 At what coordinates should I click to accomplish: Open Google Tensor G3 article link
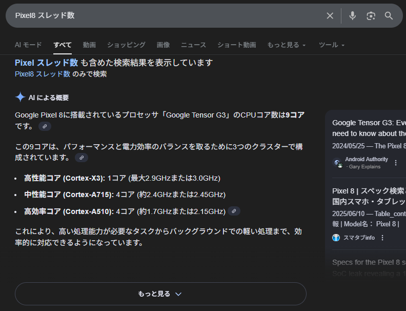point(369,128)
